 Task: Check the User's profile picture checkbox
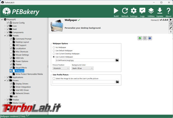coord(54,79)
